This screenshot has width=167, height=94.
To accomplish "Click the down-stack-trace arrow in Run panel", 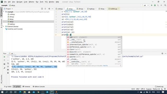I will coord(8,60).
